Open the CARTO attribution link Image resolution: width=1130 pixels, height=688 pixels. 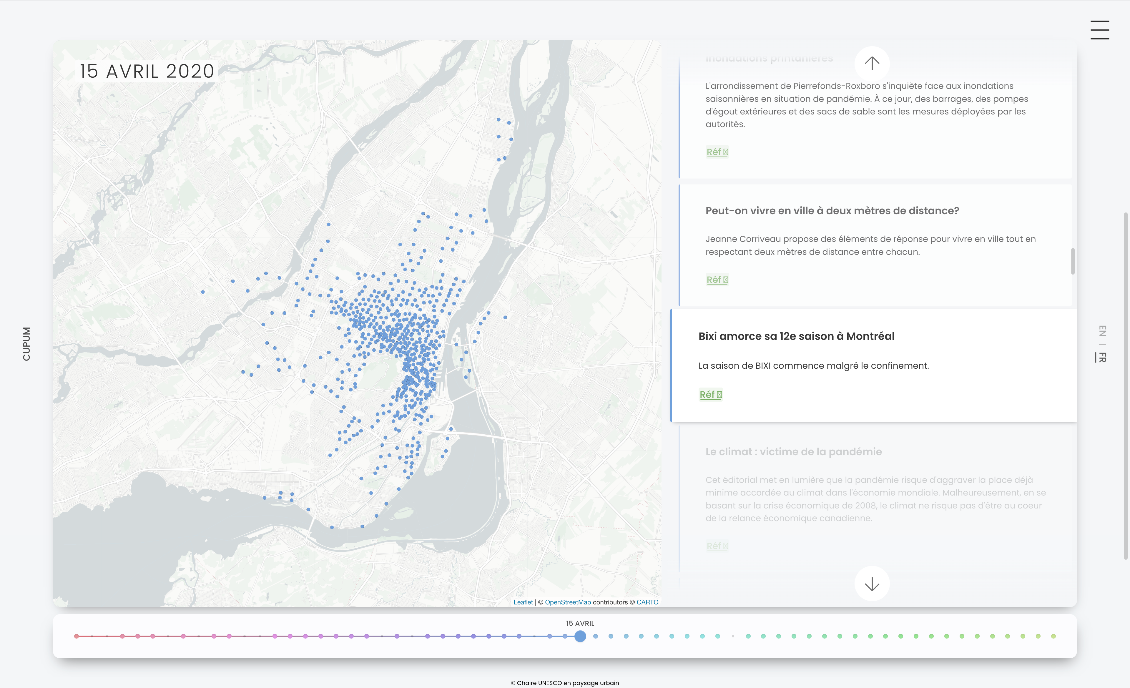click(647, 602)
